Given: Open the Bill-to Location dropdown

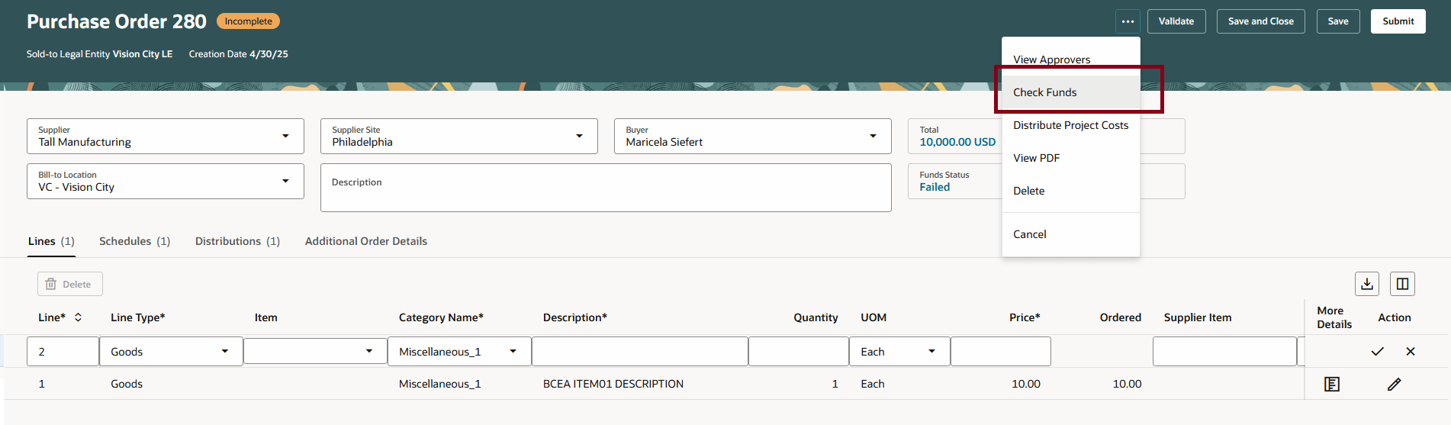Looking at the screenshot, I should (x=285, y=182).
